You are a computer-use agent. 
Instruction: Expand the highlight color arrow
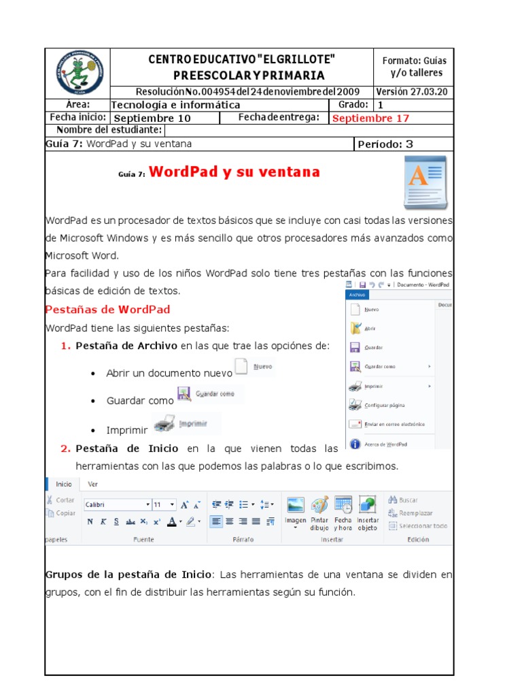coord(199,522)
